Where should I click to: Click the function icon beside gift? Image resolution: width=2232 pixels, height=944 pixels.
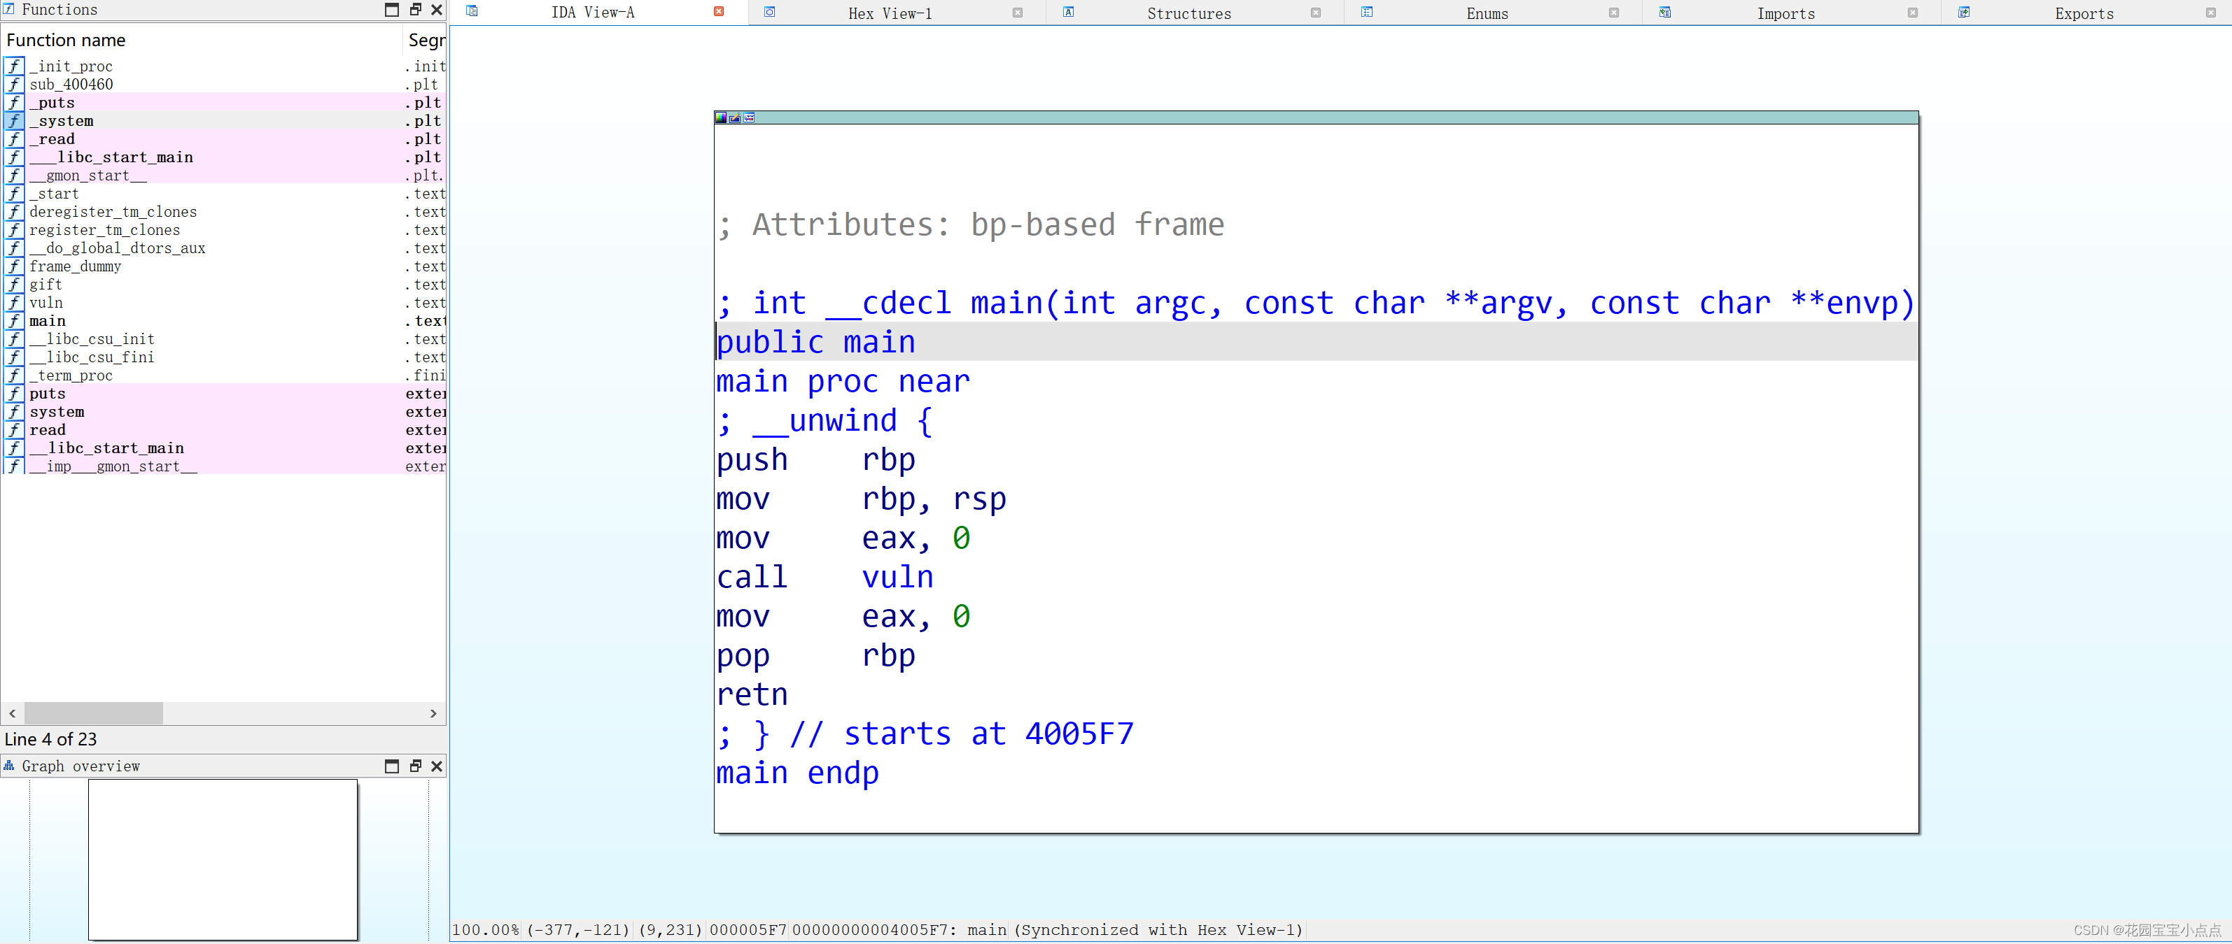[14, 284]
